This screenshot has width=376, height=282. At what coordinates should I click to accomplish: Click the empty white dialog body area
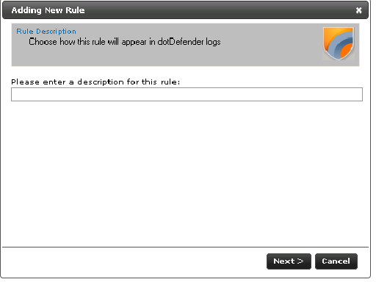(185, 171)
